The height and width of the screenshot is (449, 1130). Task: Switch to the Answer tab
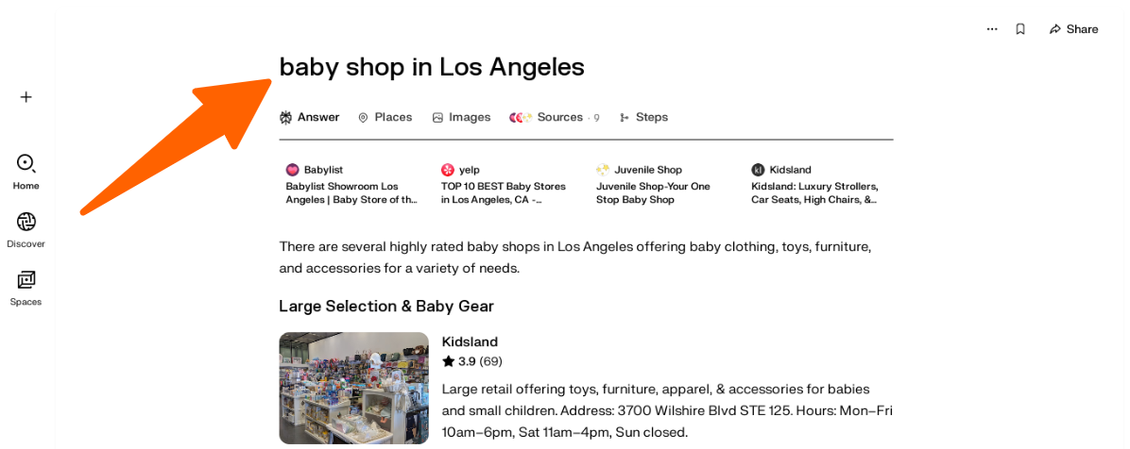(309, 118)
